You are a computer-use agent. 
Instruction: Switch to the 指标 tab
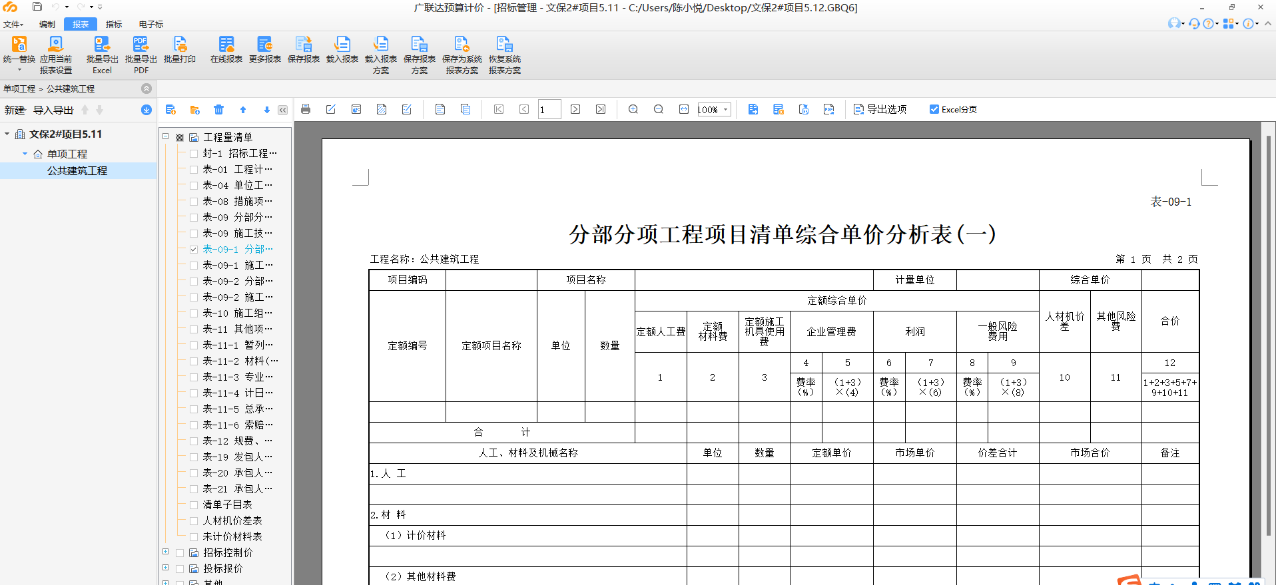[114, 24]
